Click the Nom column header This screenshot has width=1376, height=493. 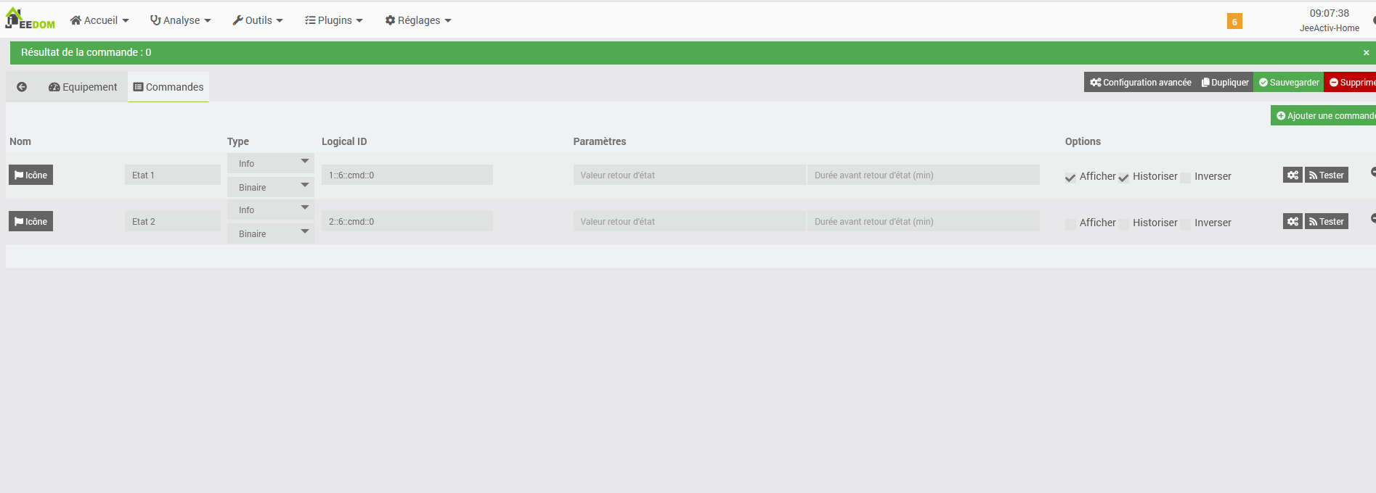click(20, 141)
